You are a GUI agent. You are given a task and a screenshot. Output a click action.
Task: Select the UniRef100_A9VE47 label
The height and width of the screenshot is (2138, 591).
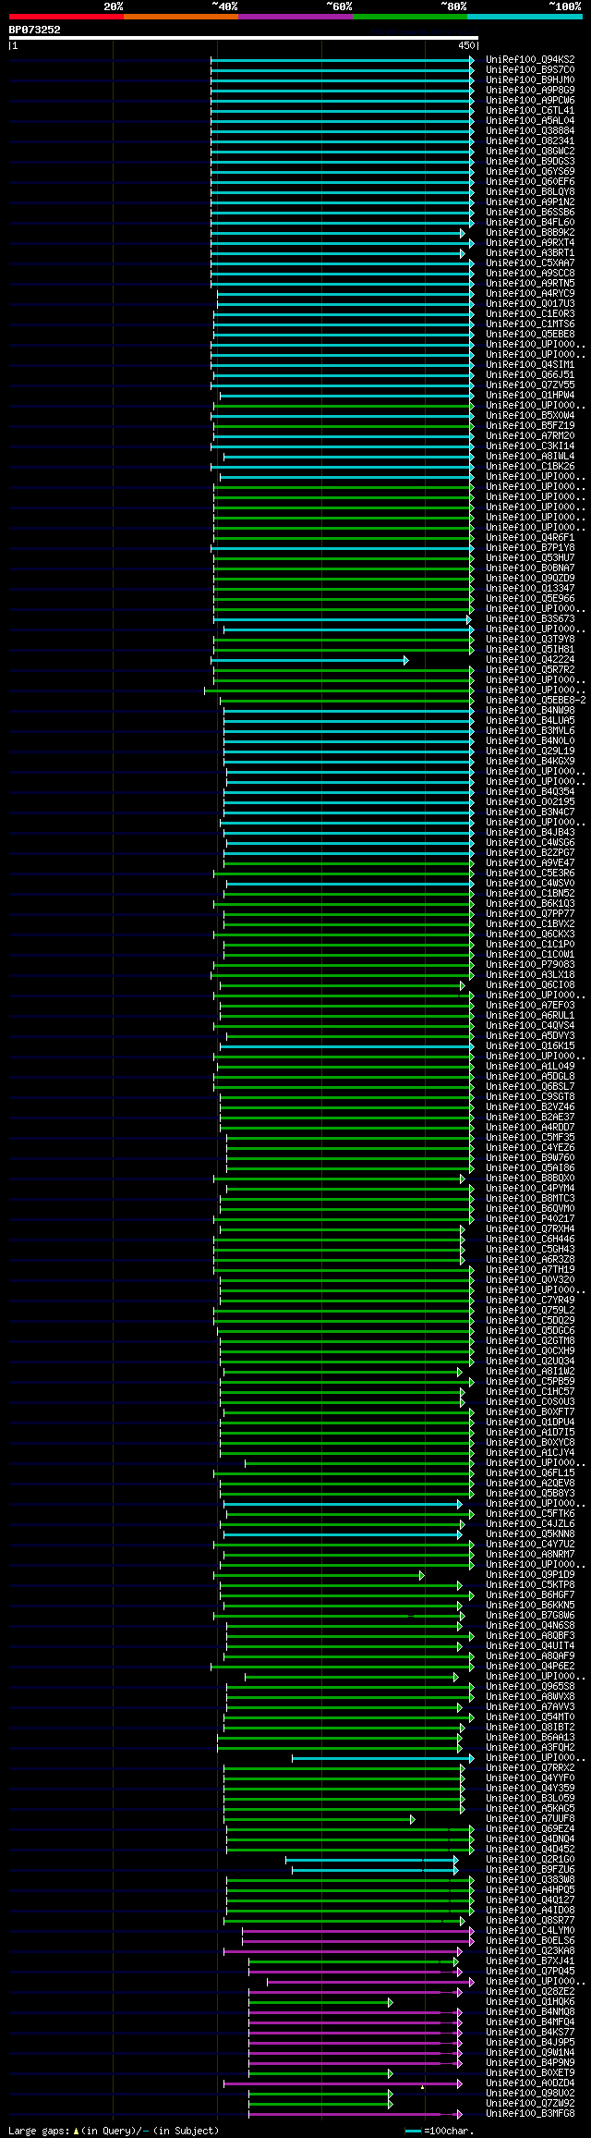point(530,862)
